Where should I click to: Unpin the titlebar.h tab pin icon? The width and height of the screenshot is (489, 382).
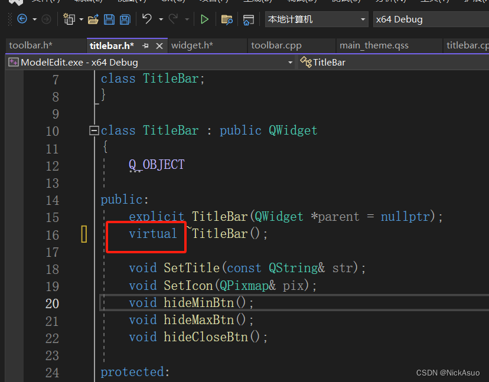[144, 45]
